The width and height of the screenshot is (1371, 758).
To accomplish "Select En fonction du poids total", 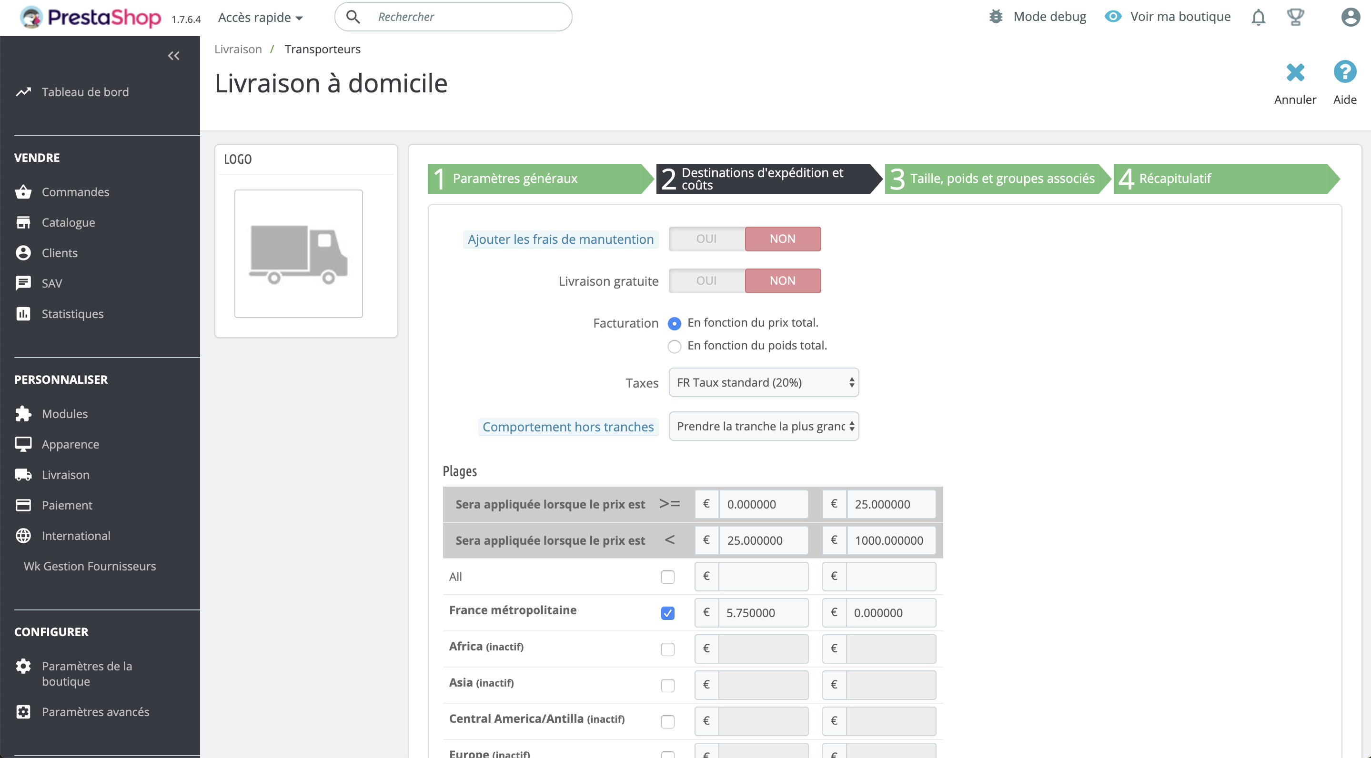I will point(675,346).
